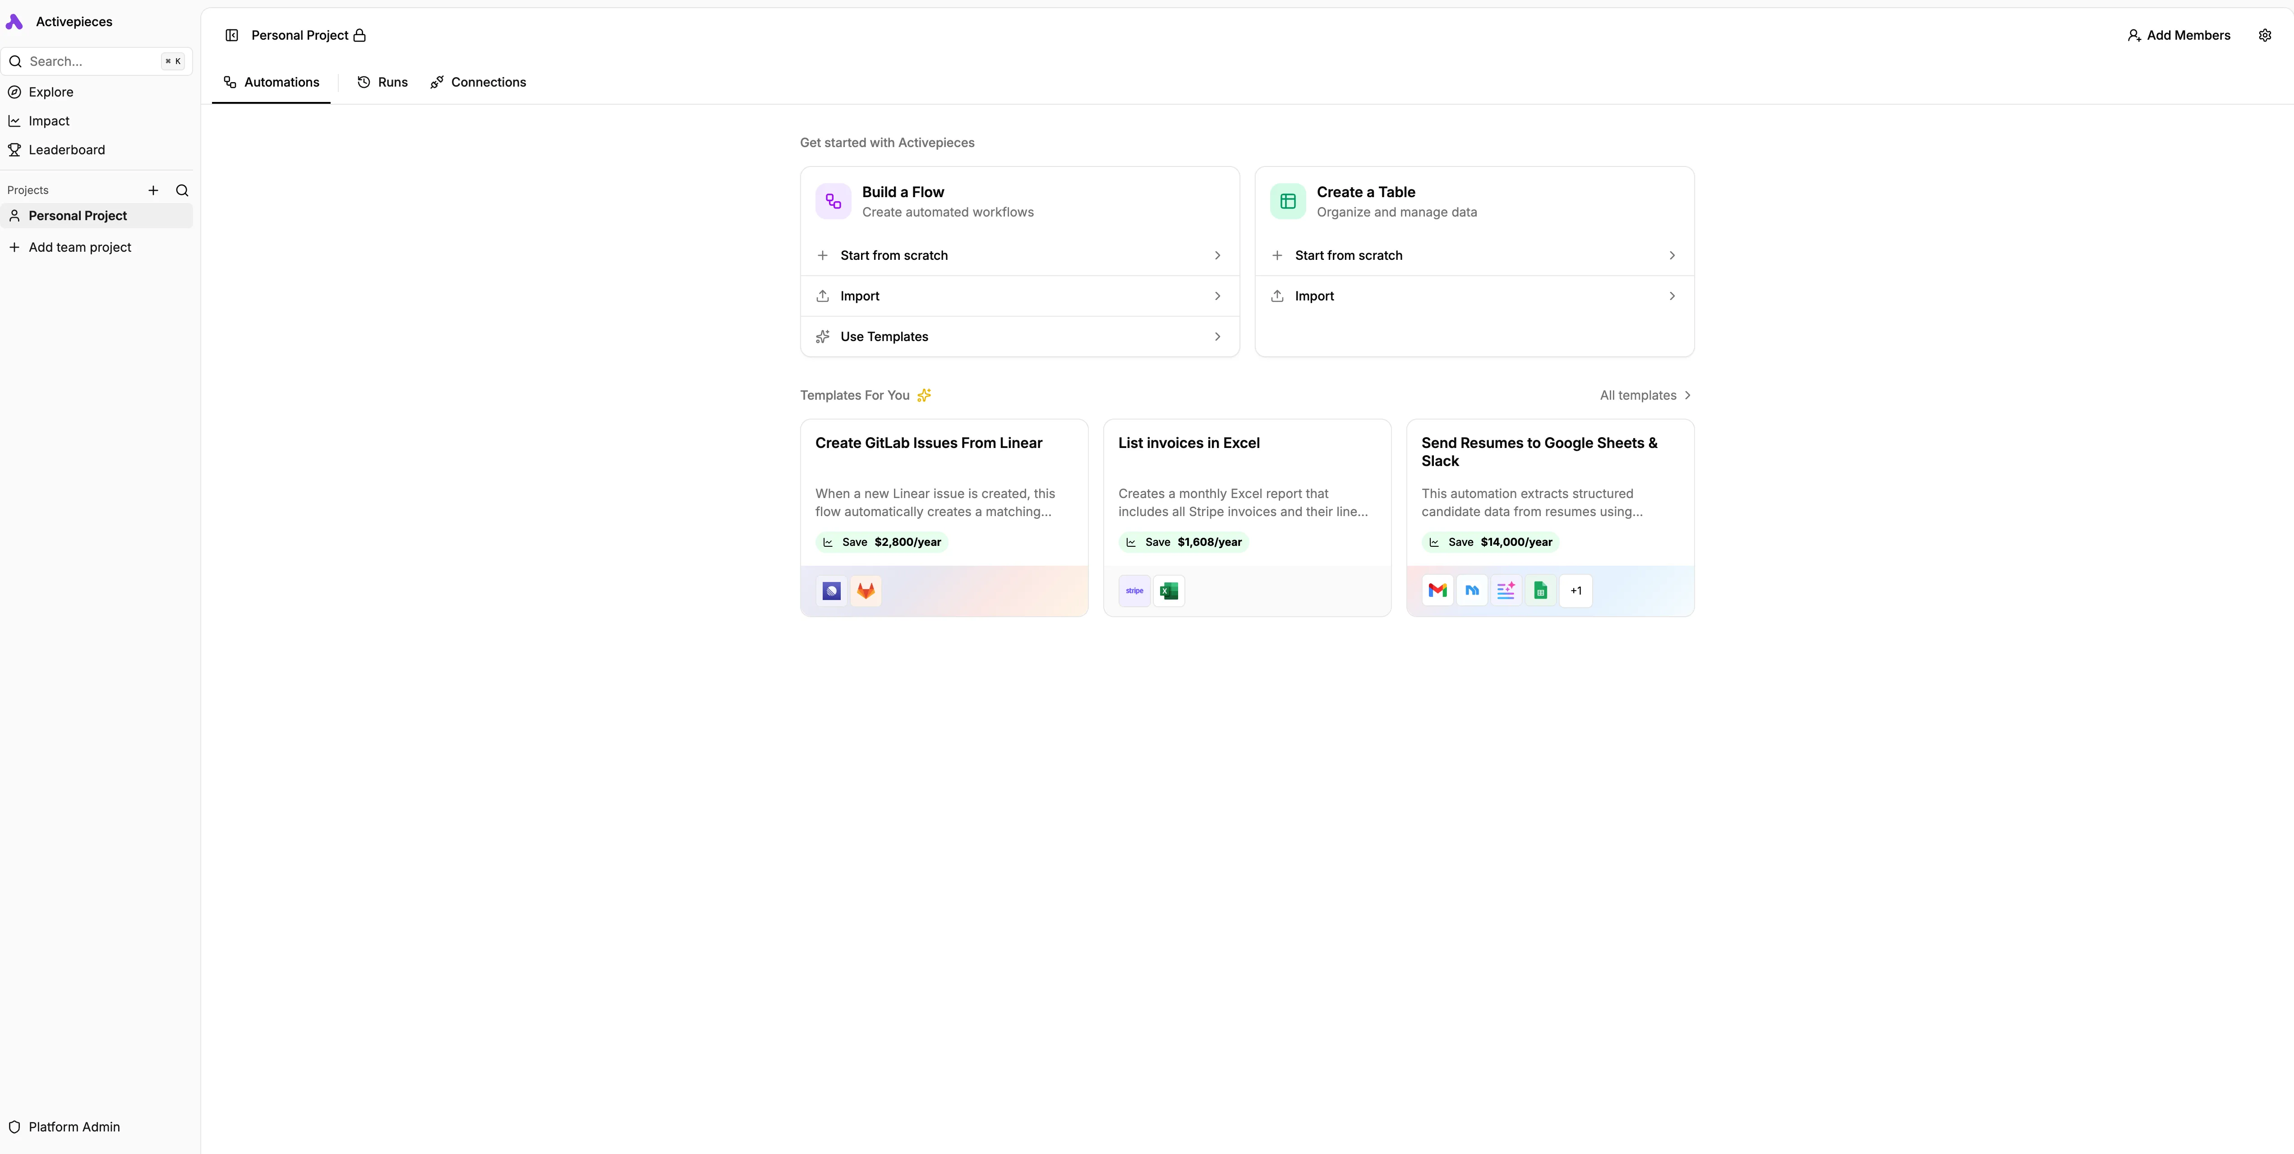This screenshot has height=1154, width=2294.
Task: Open Impact in the sidebar
Action: click(96, 121)
